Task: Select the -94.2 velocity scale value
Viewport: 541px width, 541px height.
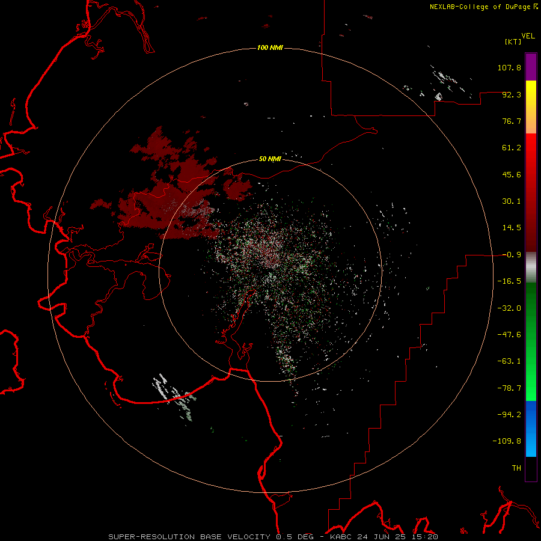Action: (x=509, y=415)
